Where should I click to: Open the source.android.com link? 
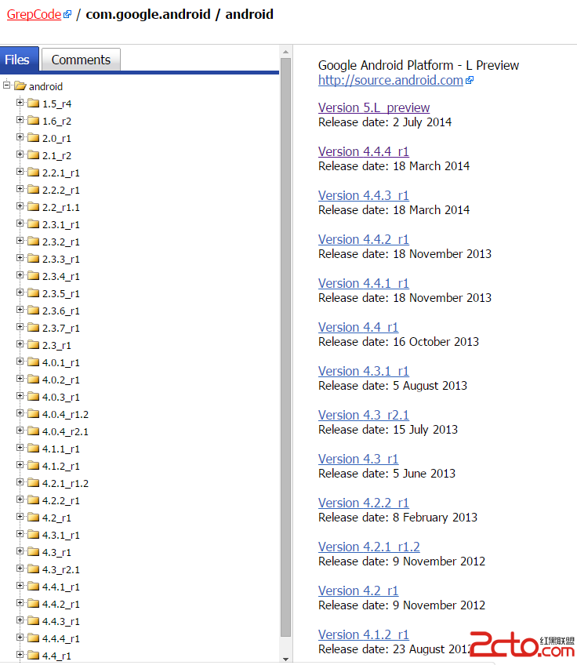(390, 80)
